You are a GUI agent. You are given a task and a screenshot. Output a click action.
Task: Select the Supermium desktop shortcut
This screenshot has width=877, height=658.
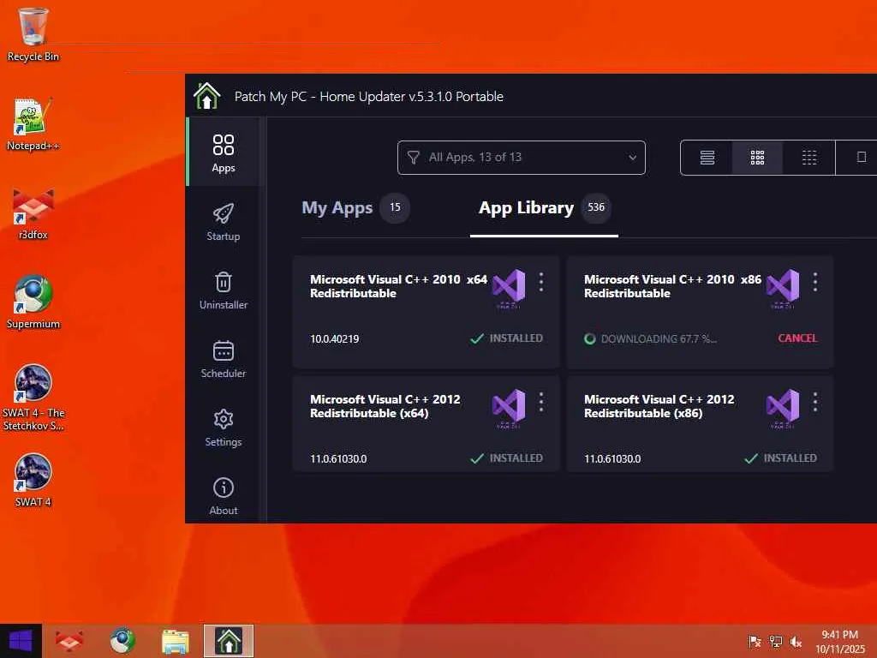tap(33, 302)
